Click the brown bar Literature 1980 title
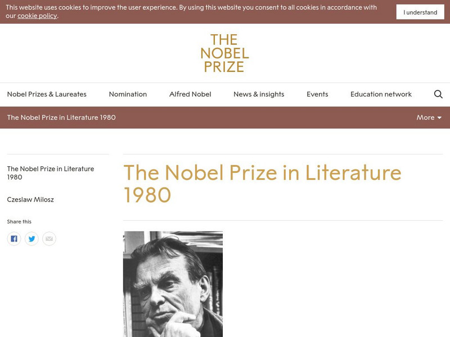The width and height of the screenshot is (450, 337). point(61,117)
